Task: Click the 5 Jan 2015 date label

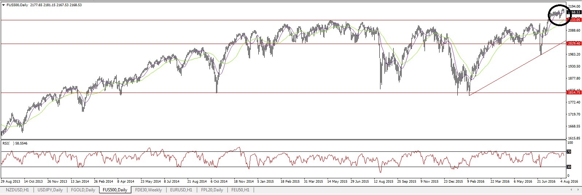Action: tap(266, 181)
